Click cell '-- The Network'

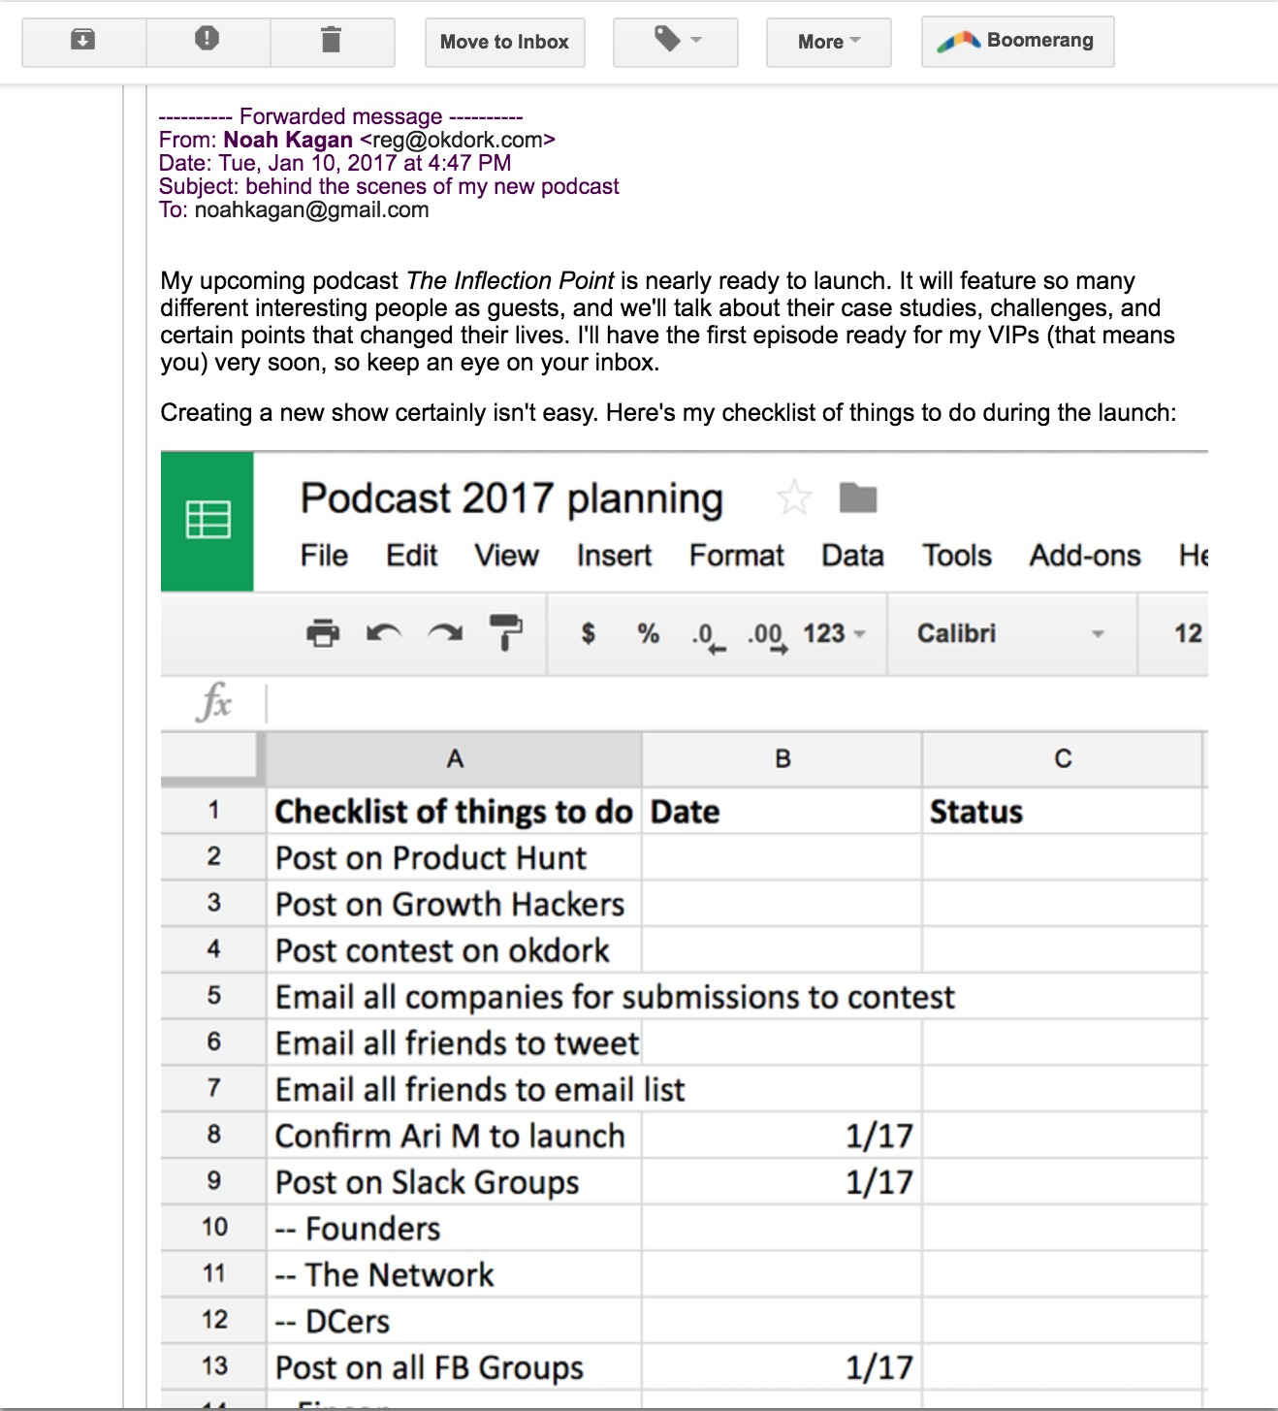coord(454,1274)
